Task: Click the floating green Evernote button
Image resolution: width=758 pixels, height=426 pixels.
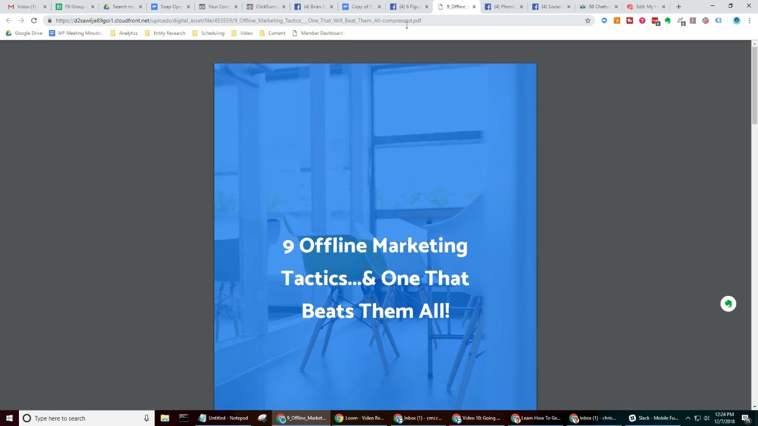Action: pyautogui.click(x=728, y=304)
